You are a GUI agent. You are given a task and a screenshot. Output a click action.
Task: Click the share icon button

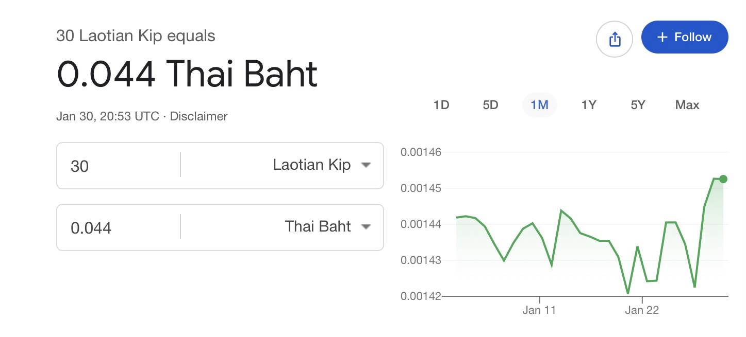click(614, 39)
